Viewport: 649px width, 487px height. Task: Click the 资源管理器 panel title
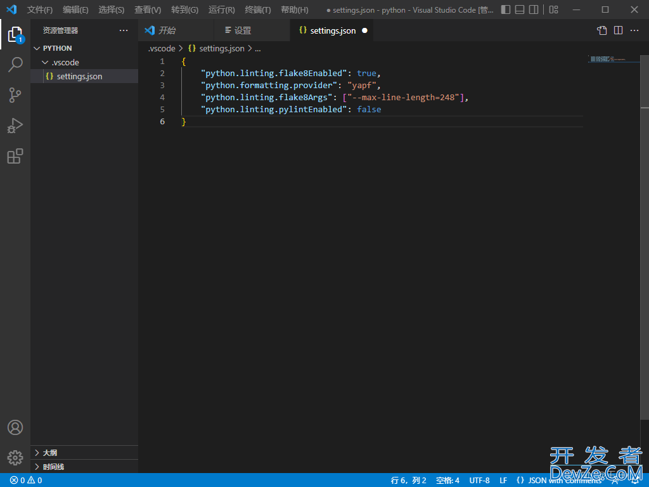pyautogui.click(x=60, y=30)
